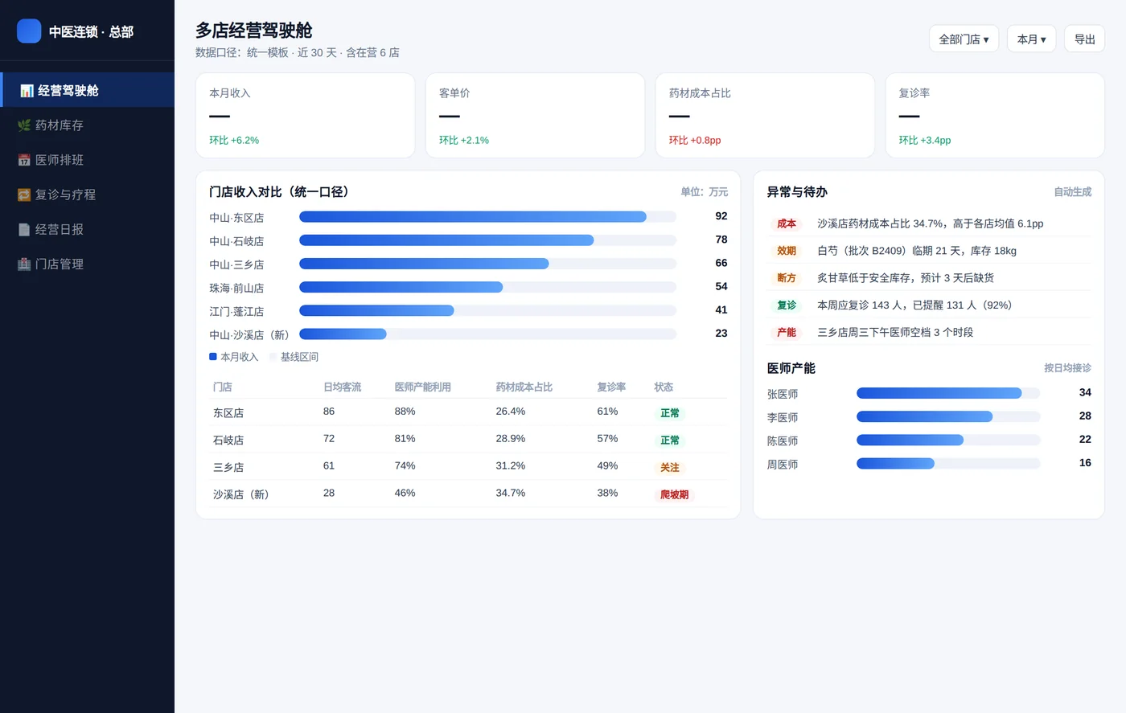Open the 药材成本占比 KPI card

(765, 116)
